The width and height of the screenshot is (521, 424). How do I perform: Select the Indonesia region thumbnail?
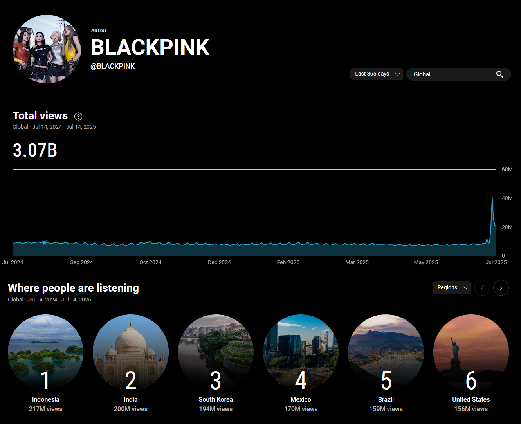(45, 352)
